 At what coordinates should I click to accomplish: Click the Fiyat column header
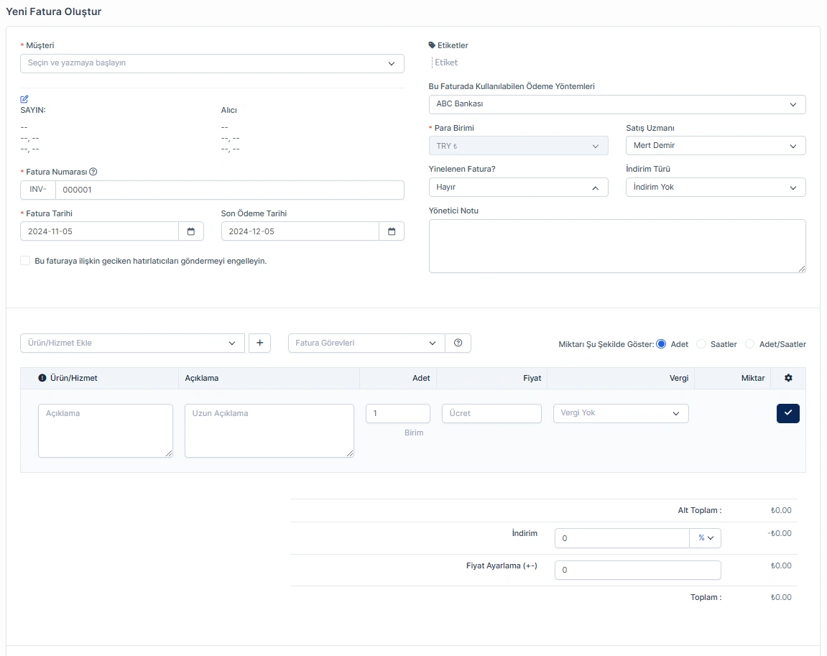[x=532, y=378]
